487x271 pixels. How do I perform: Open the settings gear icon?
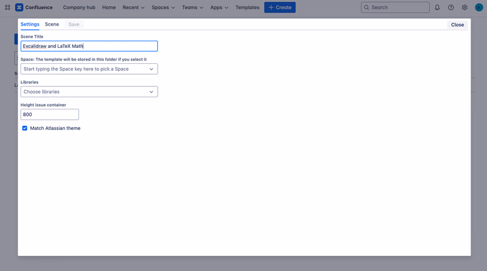464,7
